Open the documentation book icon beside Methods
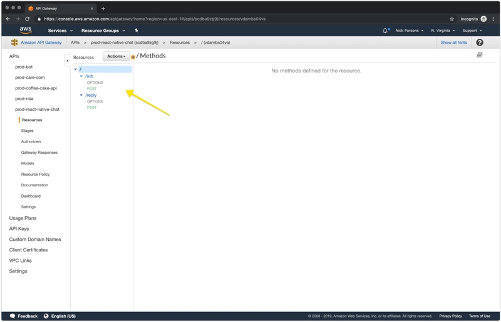This screenshot has height=322, width=501. (x=479, y=55)
